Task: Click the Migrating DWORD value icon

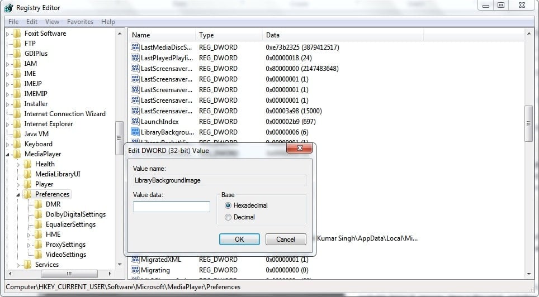Action: pyautogui.click(x=135, y=270)
